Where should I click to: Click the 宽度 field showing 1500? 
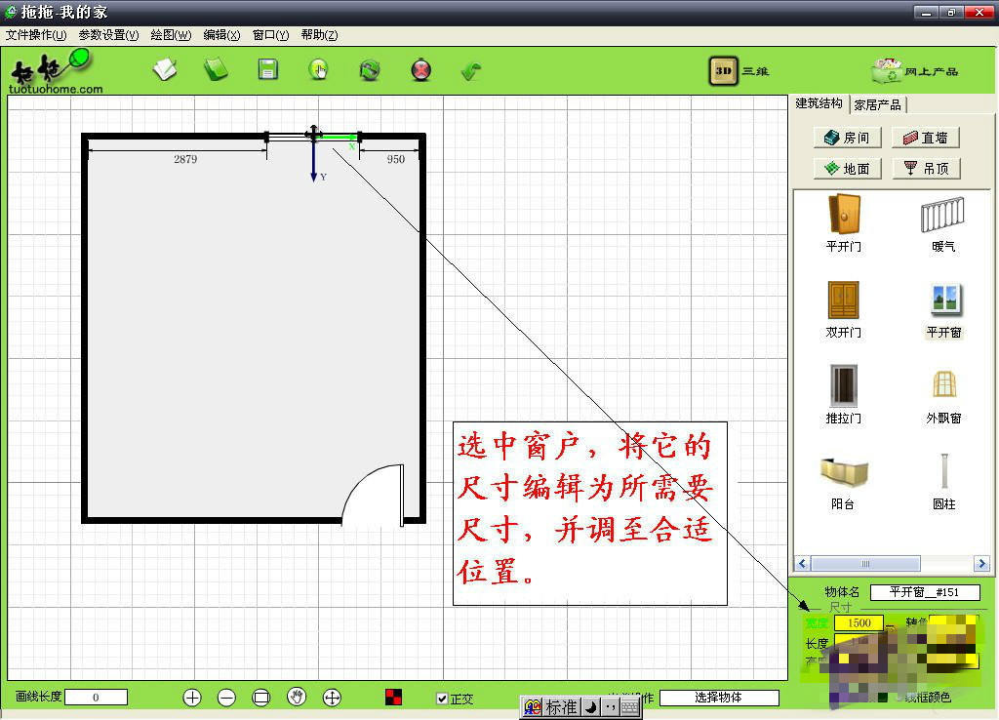pos(859,623)
